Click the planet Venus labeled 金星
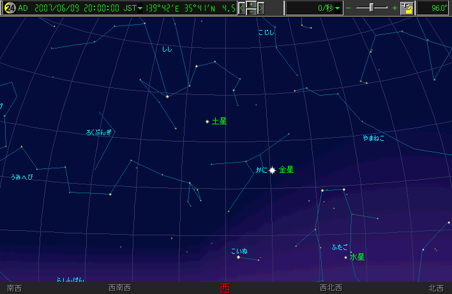 [x=273, y=170]
